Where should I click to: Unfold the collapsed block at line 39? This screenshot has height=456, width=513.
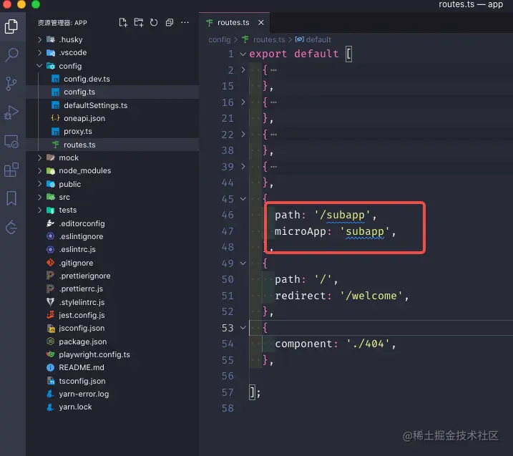pos(243,166)
